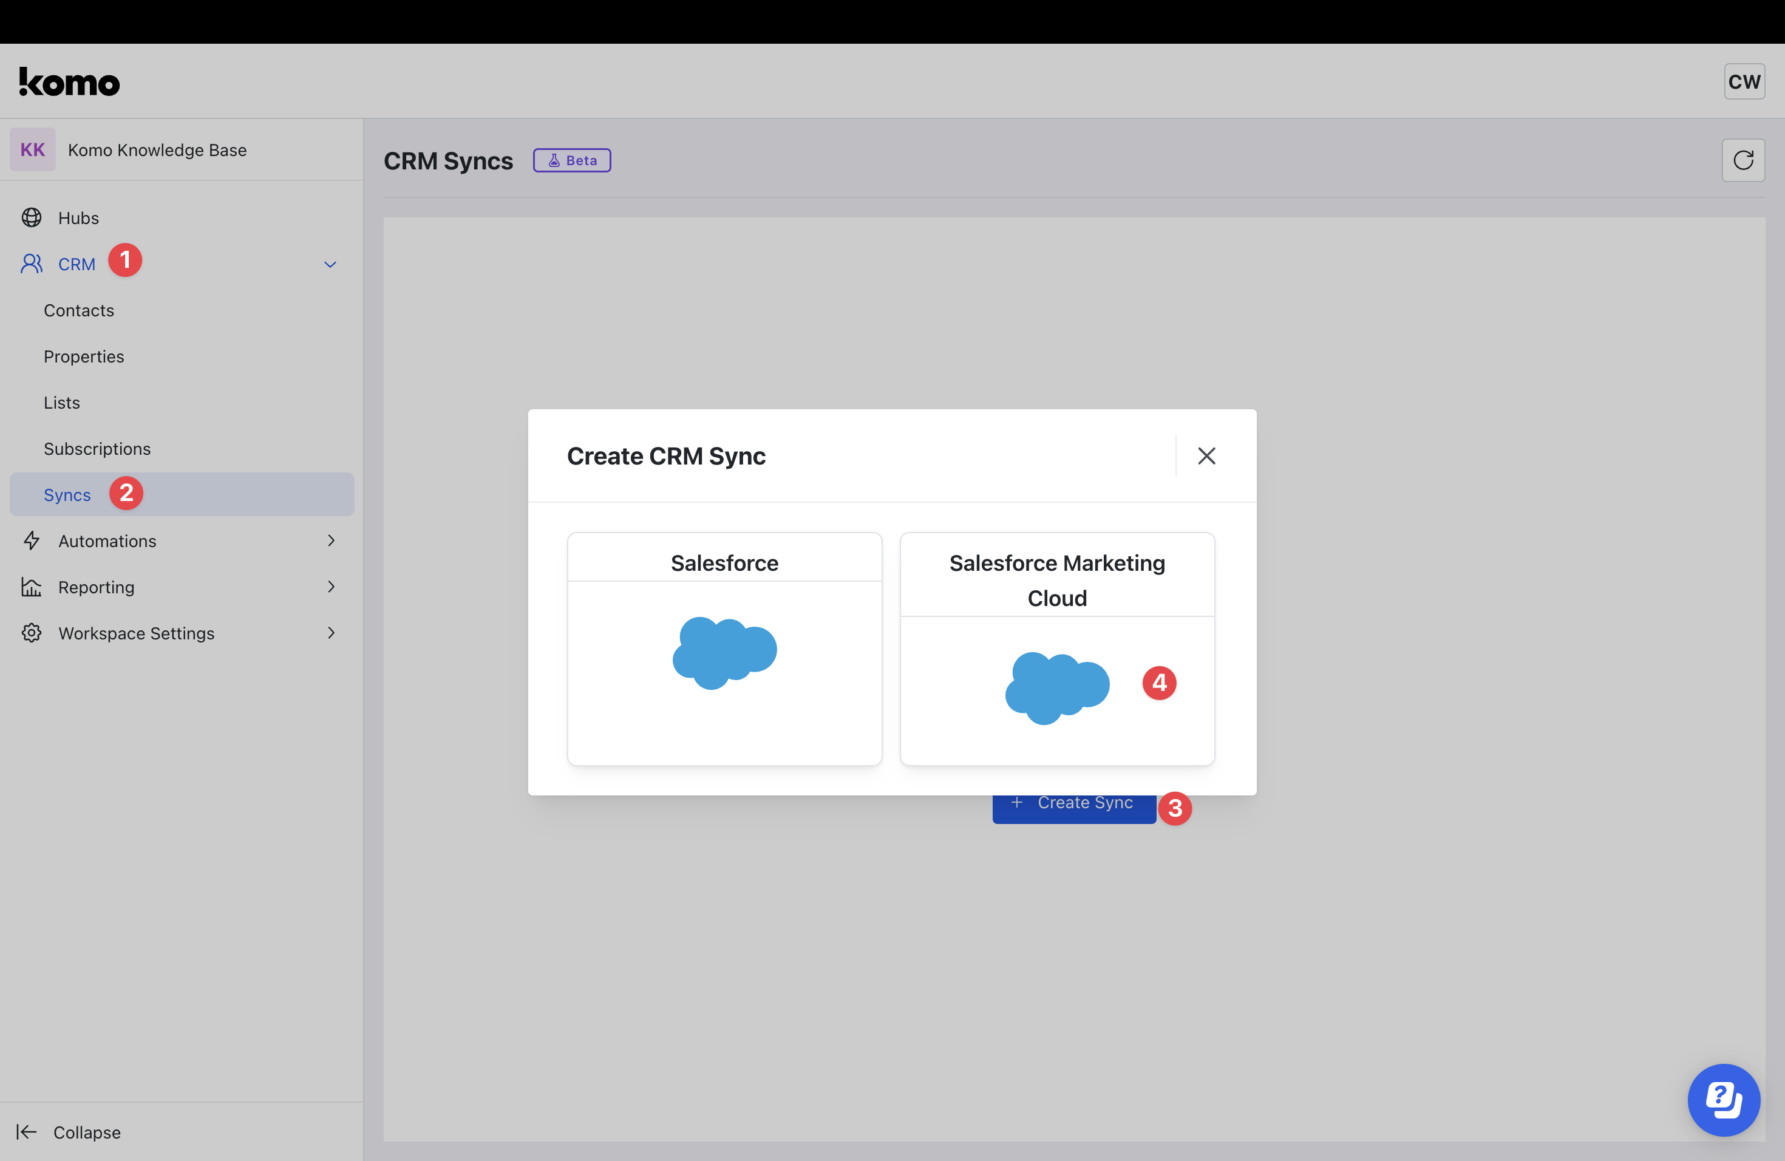The height and width of the screenshot is (1161, 1785).
Task: Expand Workspace Settings submenu arrow
Action: pos(331,633)
